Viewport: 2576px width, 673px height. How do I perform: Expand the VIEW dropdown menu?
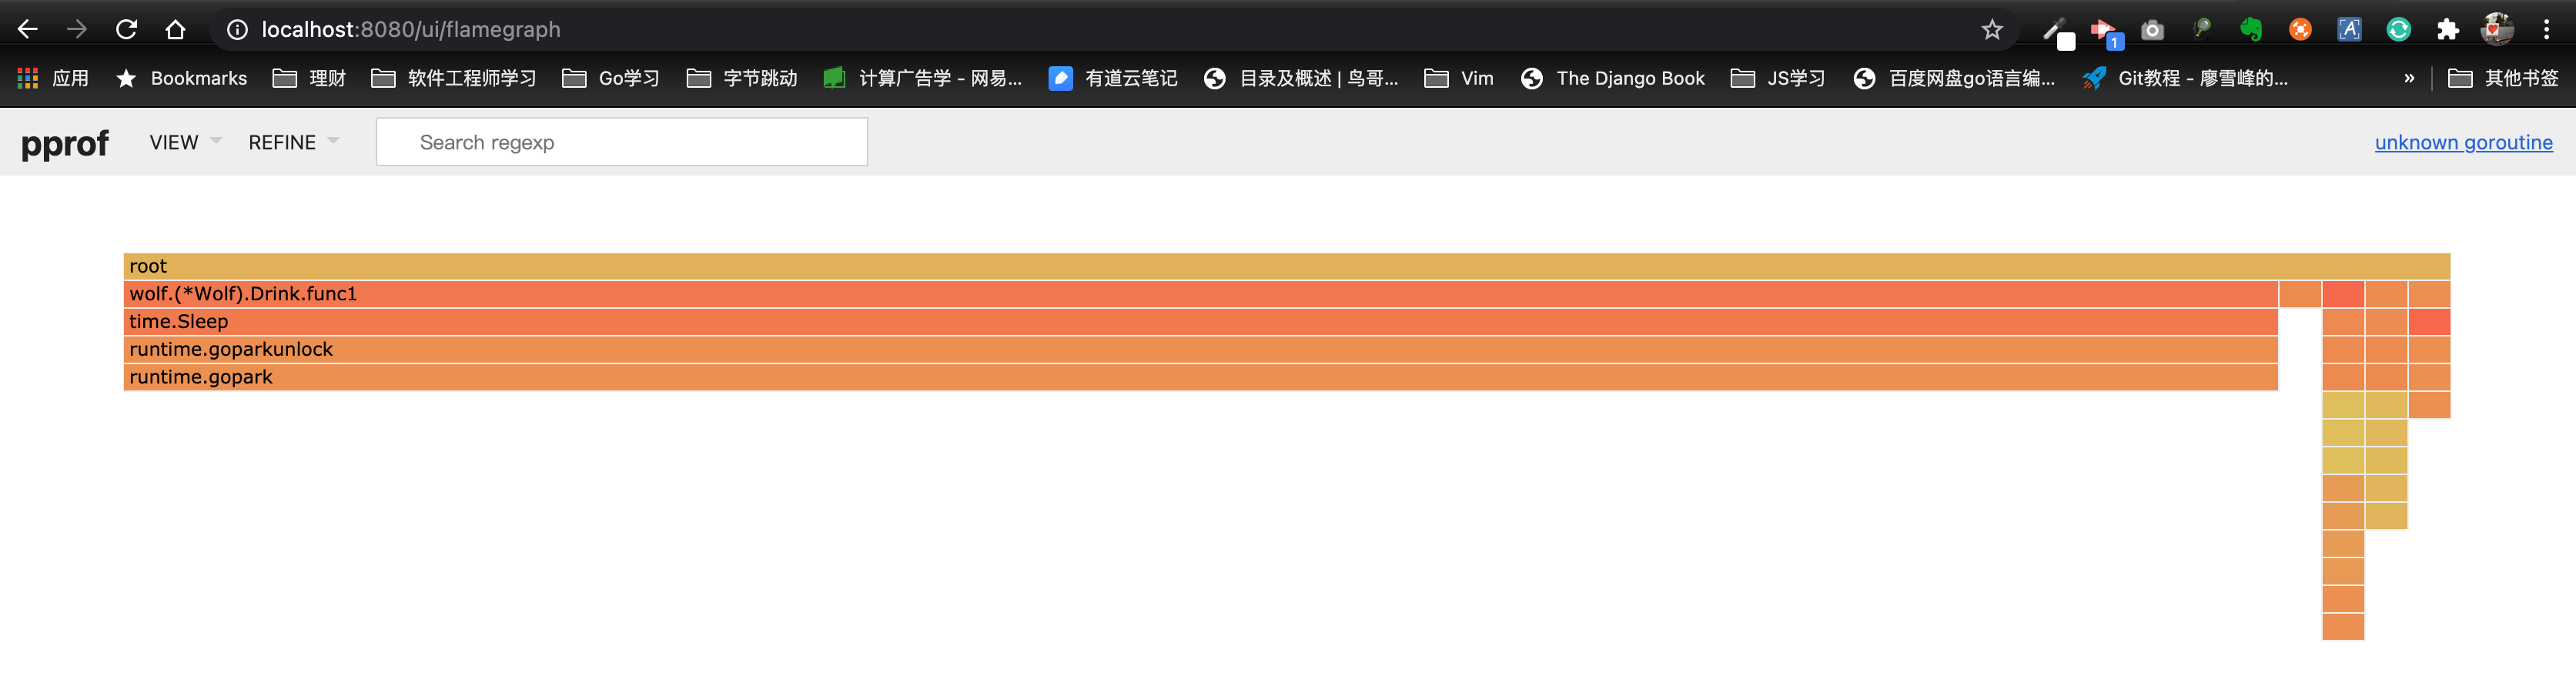[185, 142]
